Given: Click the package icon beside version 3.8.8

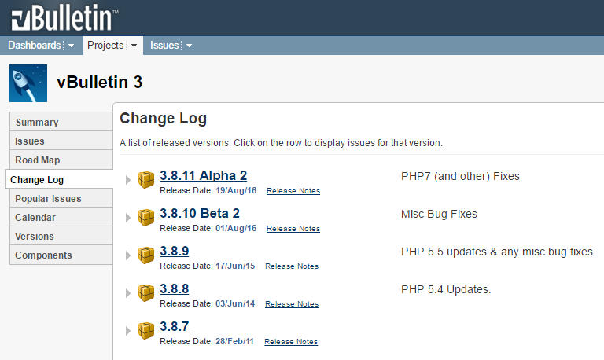Looking at the screenshot, I should pyautogui.click(x=146, y=293).
